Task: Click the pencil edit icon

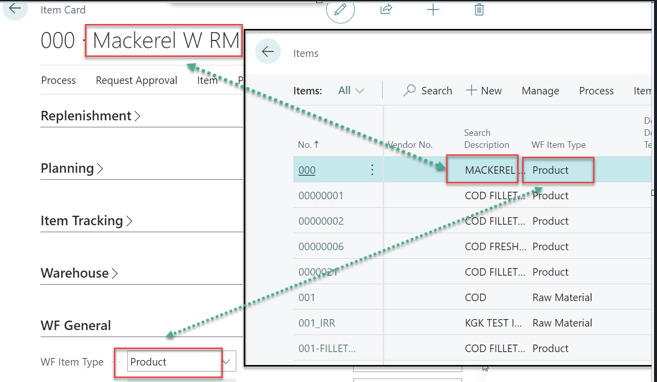Action: click(x=340, y=10)
